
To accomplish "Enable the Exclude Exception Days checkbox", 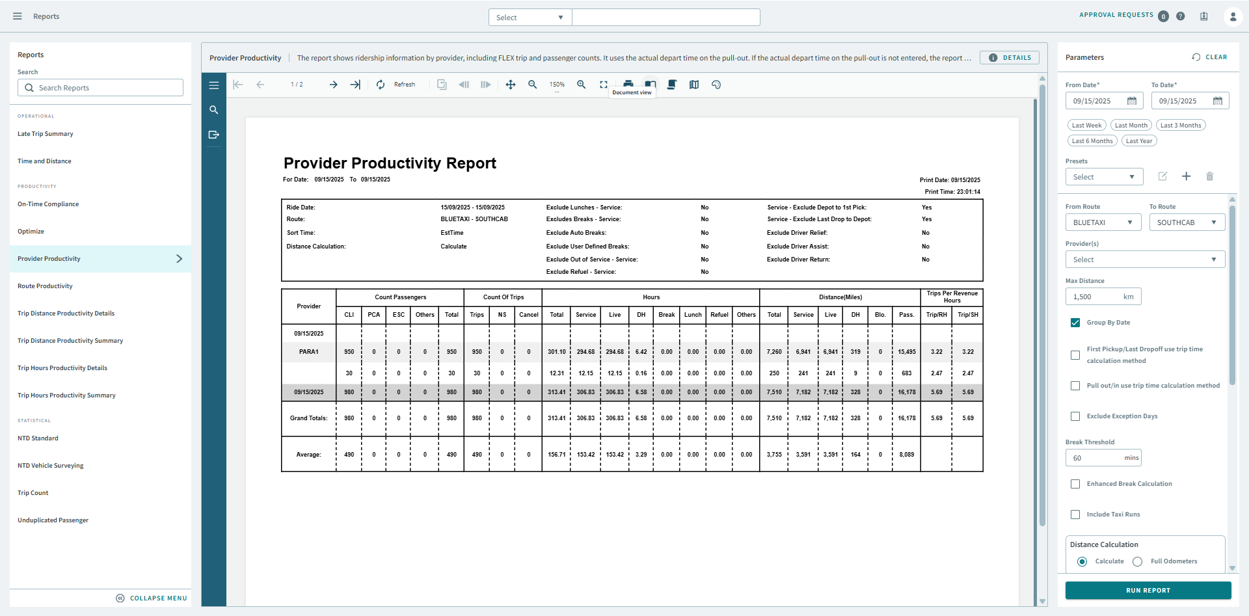I will pyautogui.click(x=1075, y=416).
